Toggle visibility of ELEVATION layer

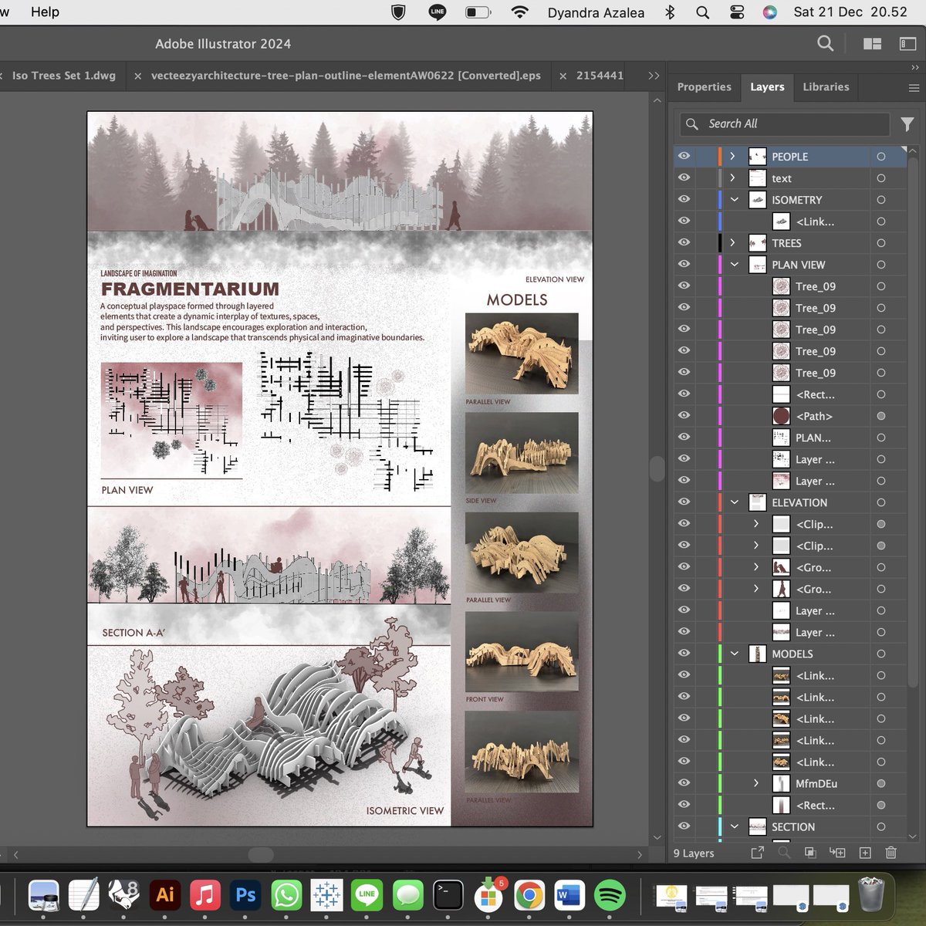pos(684,502)
